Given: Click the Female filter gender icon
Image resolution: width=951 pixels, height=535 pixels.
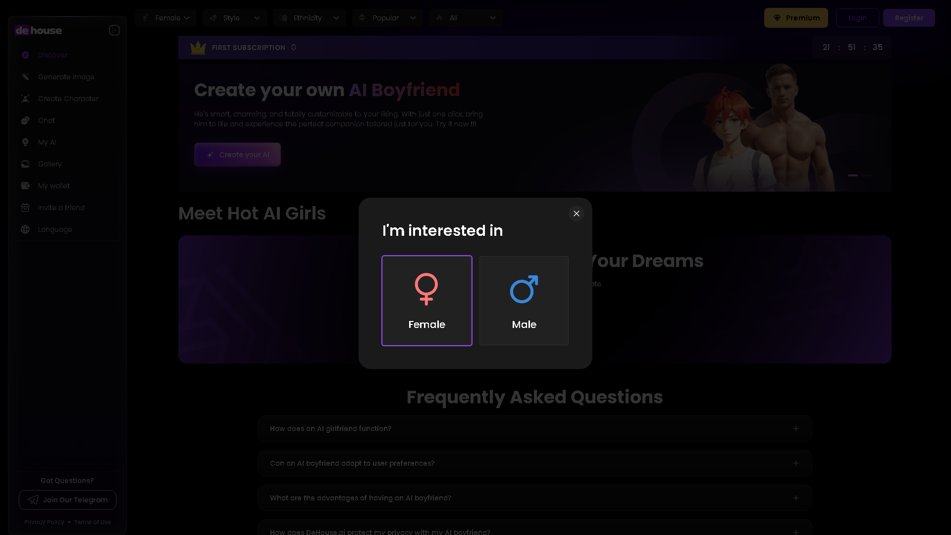Looking at the screenshot, I should (145, 18).
